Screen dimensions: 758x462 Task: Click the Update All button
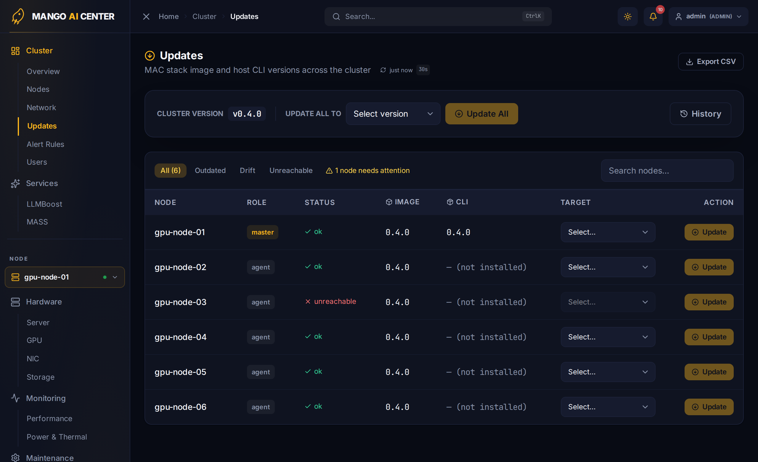click(481, 114)
